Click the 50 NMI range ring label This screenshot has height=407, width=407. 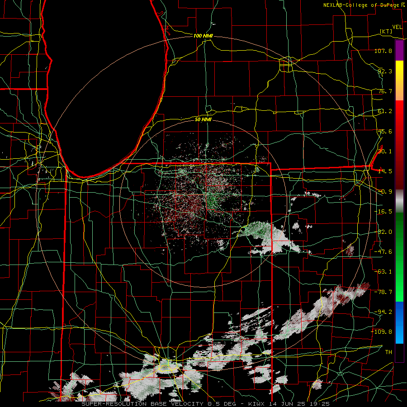(203, 119)
